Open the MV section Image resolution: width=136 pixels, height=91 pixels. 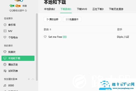[x=8, y=31]
